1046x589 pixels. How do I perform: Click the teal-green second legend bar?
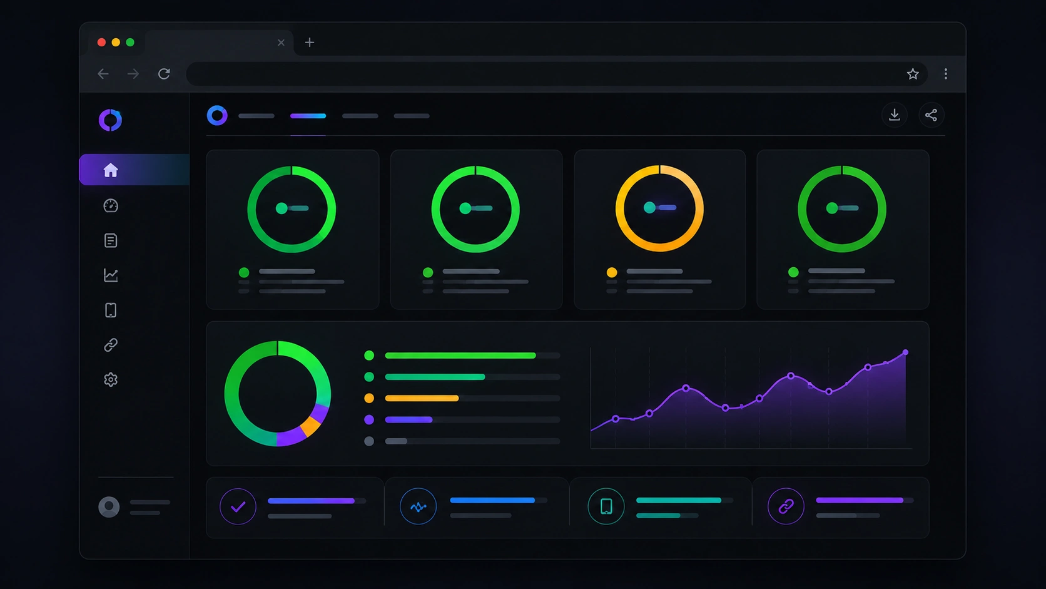[435, 377]
